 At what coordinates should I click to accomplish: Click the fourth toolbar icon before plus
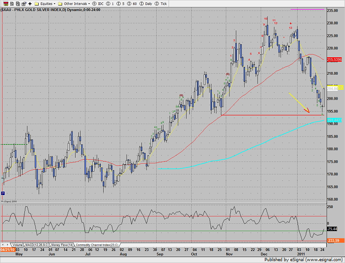(23, 3)
